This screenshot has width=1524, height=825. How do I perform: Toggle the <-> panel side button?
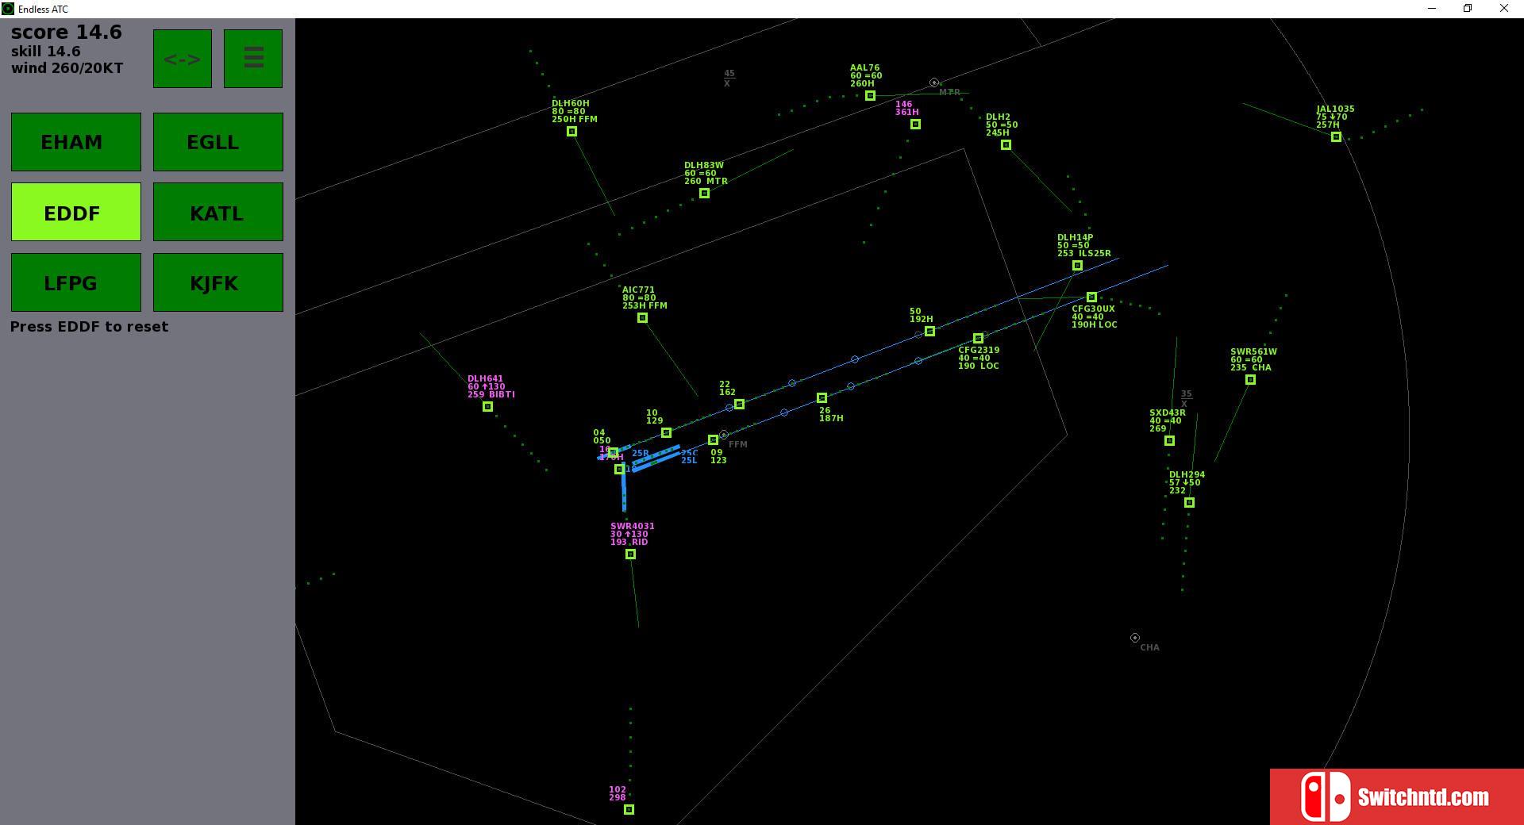183,59
